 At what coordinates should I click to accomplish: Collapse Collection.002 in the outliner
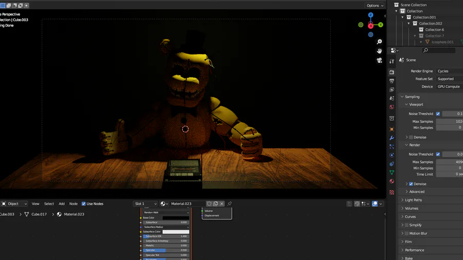(408, 23)
